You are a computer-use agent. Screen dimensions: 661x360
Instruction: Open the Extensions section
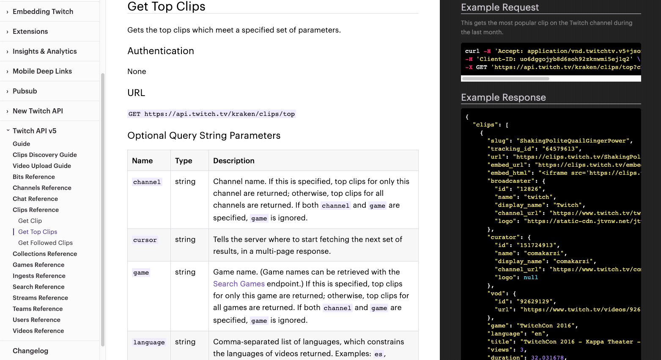[x=30, y=31]
